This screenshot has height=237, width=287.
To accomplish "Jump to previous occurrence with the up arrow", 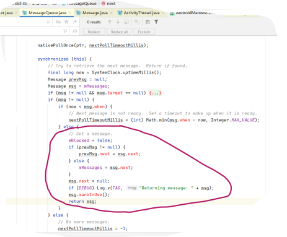I will click(x=110, y=22).
